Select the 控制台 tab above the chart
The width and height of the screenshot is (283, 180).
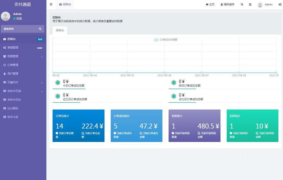coord(60,30)
